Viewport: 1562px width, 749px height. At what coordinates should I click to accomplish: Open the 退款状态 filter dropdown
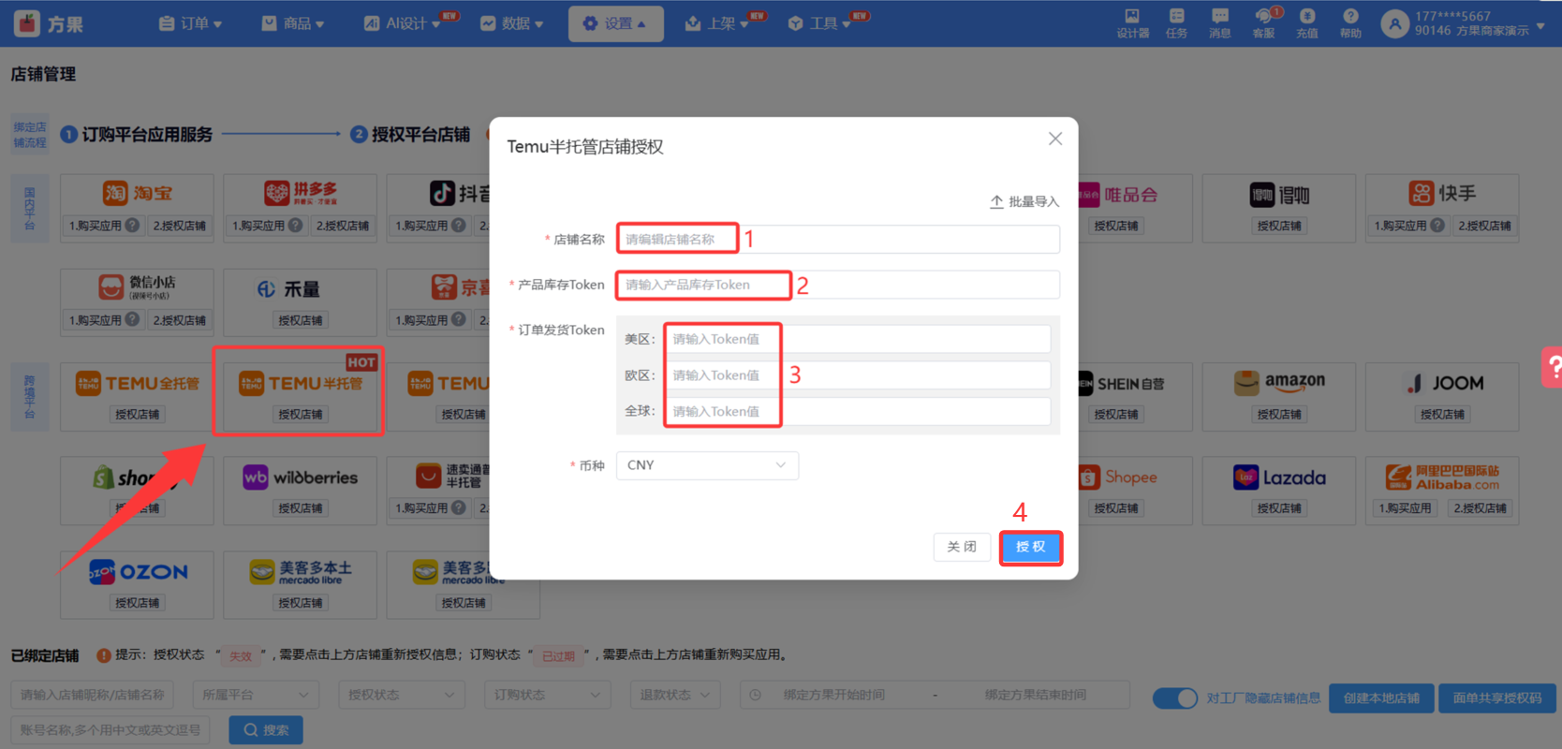pyautogui.click(x=675, y=695)
